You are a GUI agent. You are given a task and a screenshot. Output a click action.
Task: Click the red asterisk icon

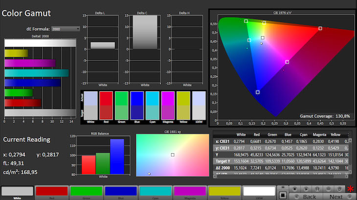tap(350, 189)
